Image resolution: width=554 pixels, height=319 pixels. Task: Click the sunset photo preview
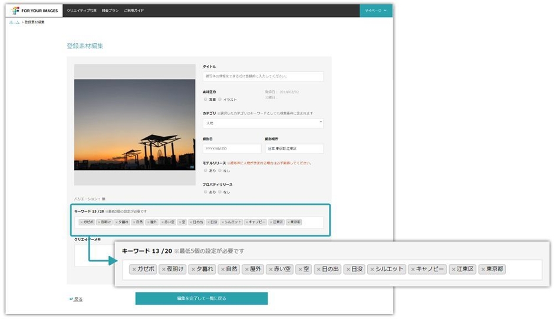point(134,124)
